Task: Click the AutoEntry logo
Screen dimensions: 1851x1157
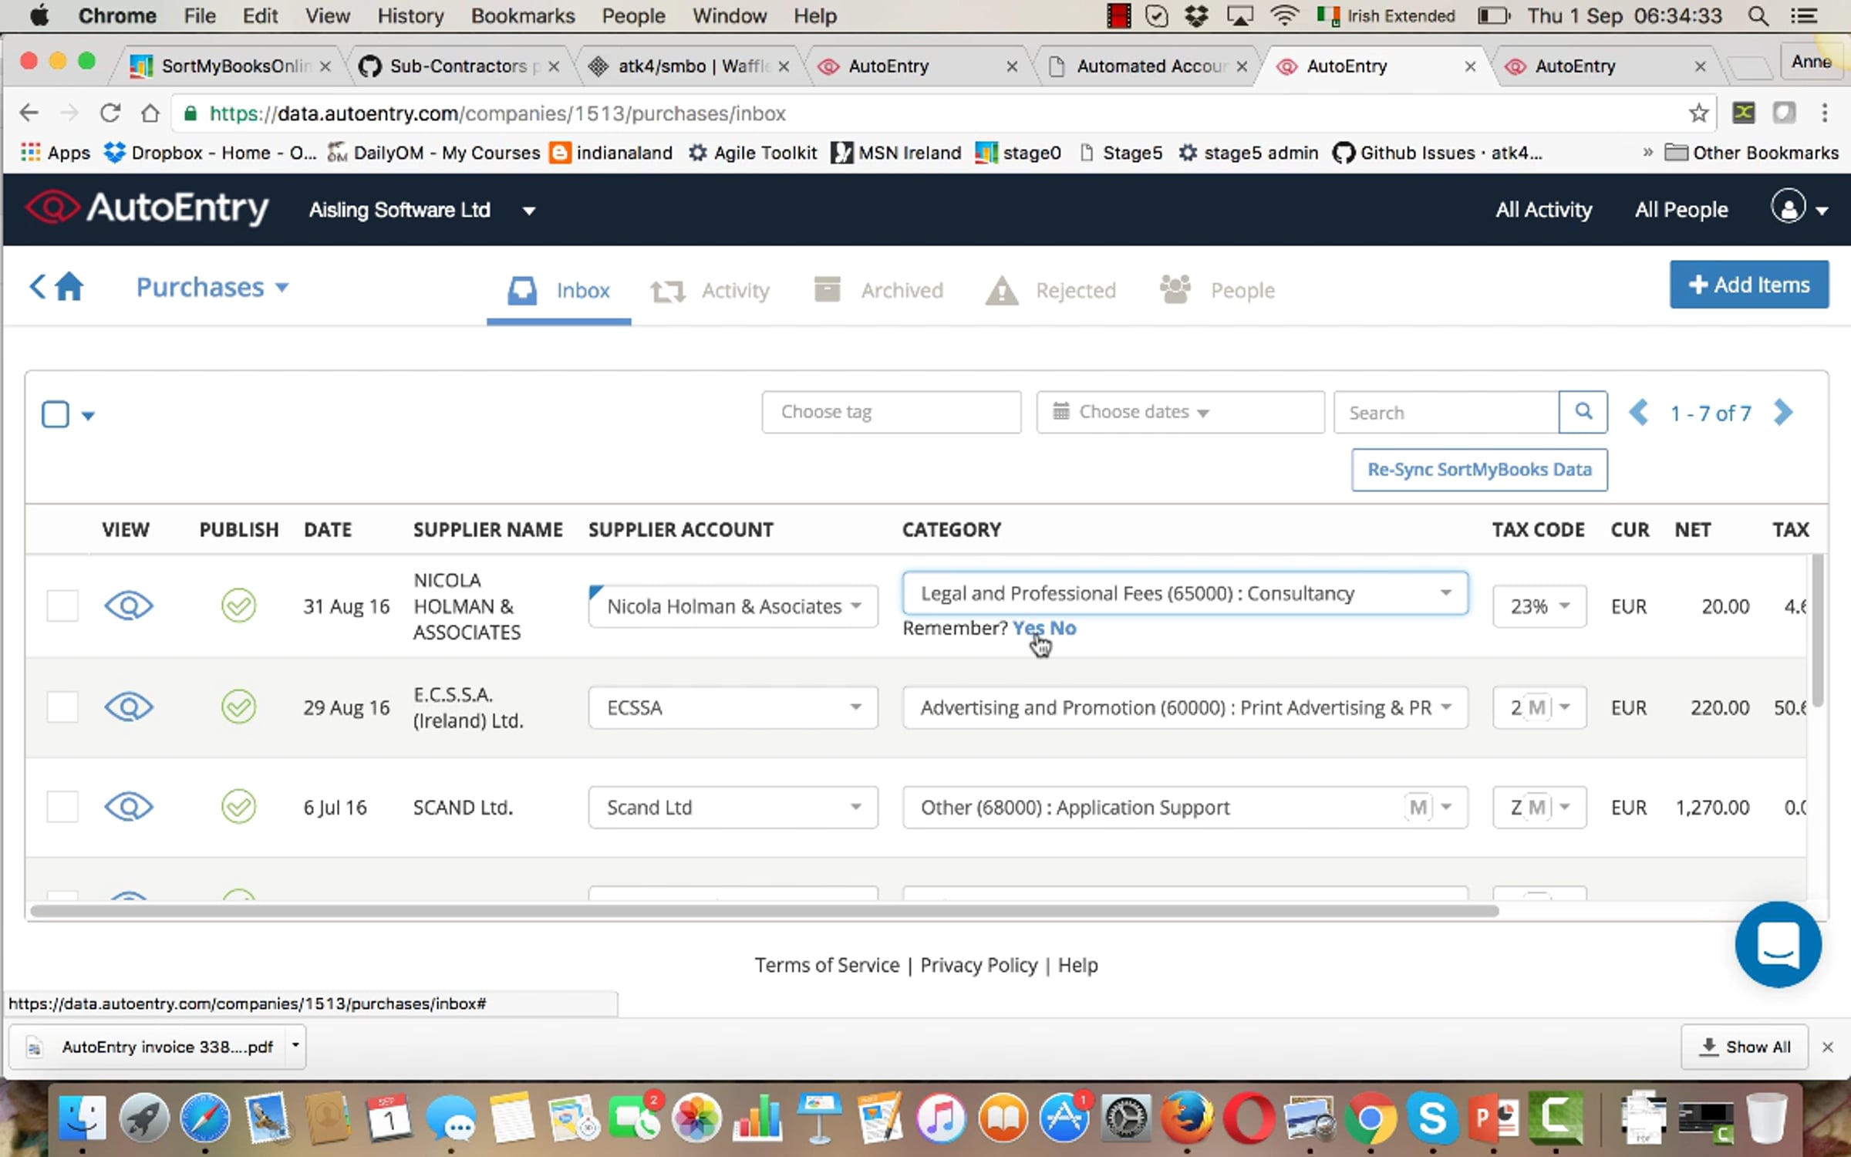Action: [147, 208]
